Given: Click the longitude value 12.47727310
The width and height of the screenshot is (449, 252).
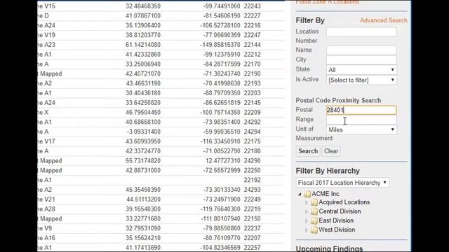Looking at the screenshot, I should [223, 161].
